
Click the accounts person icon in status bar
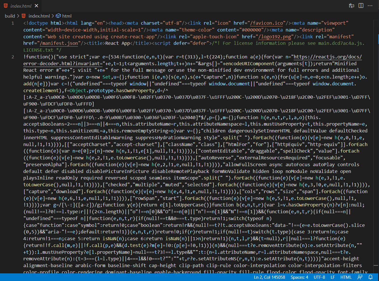pyautogui.click(x=360, y=277)
